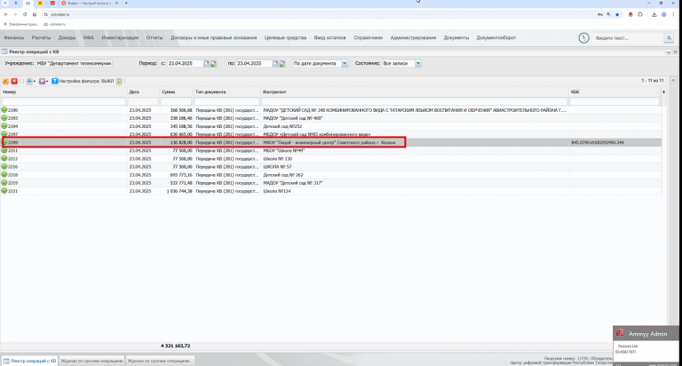Click the panel collapse double-arrow icon
Viewport: 682px width, 366px height.
click(673, 81)
